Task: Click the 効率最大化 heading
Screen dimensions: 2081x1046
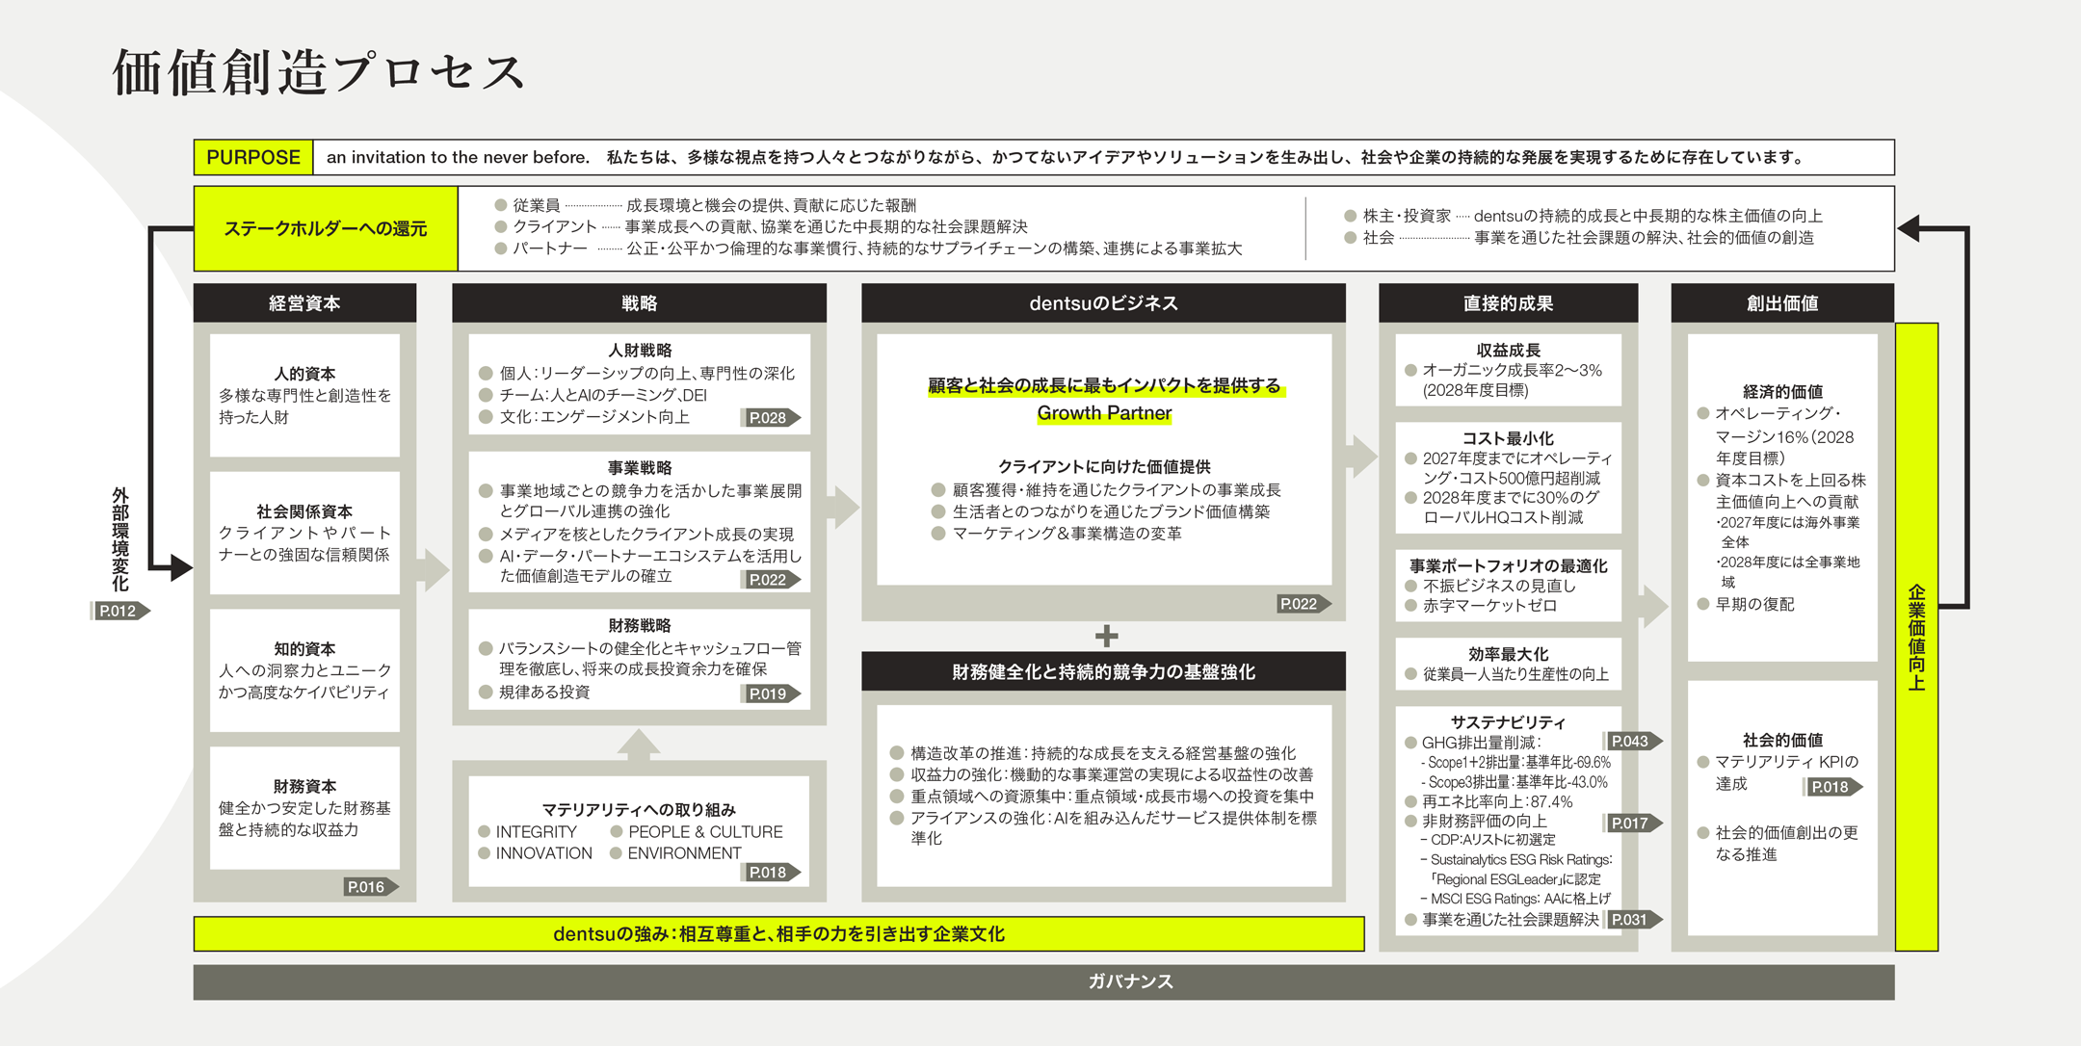Action: (x=1509, y=654)
